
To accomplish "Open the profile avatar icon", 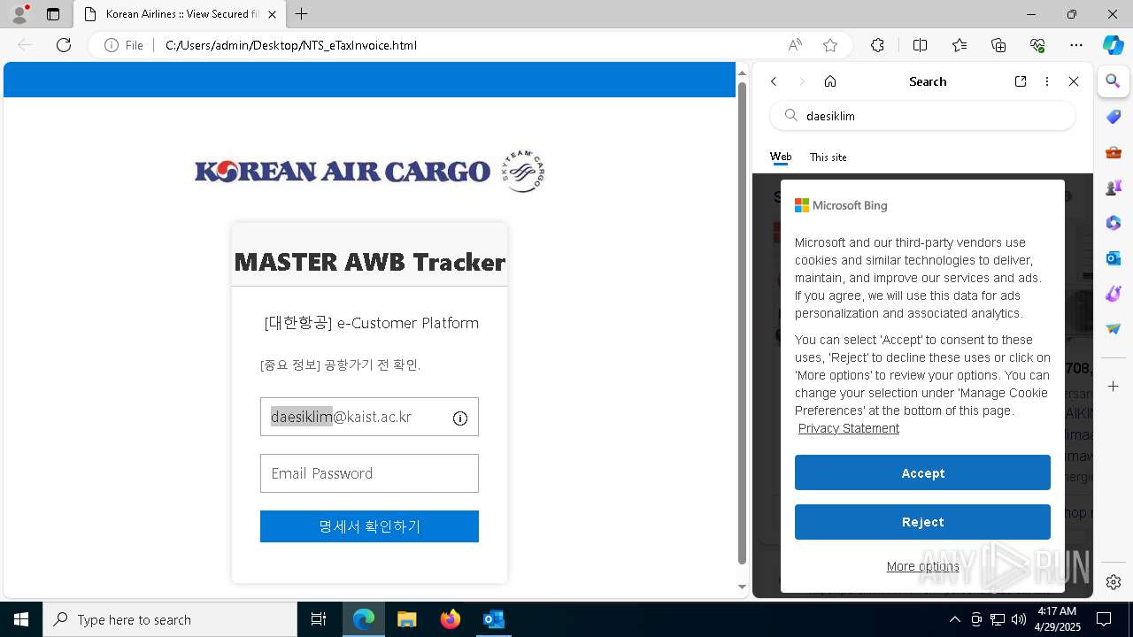I will (x=19, y=14).
